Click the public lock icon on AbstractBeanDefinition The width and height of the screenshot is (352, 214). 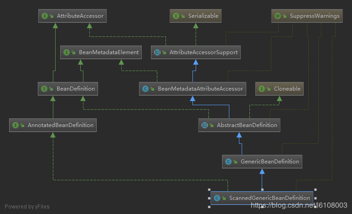coord(212,125)
